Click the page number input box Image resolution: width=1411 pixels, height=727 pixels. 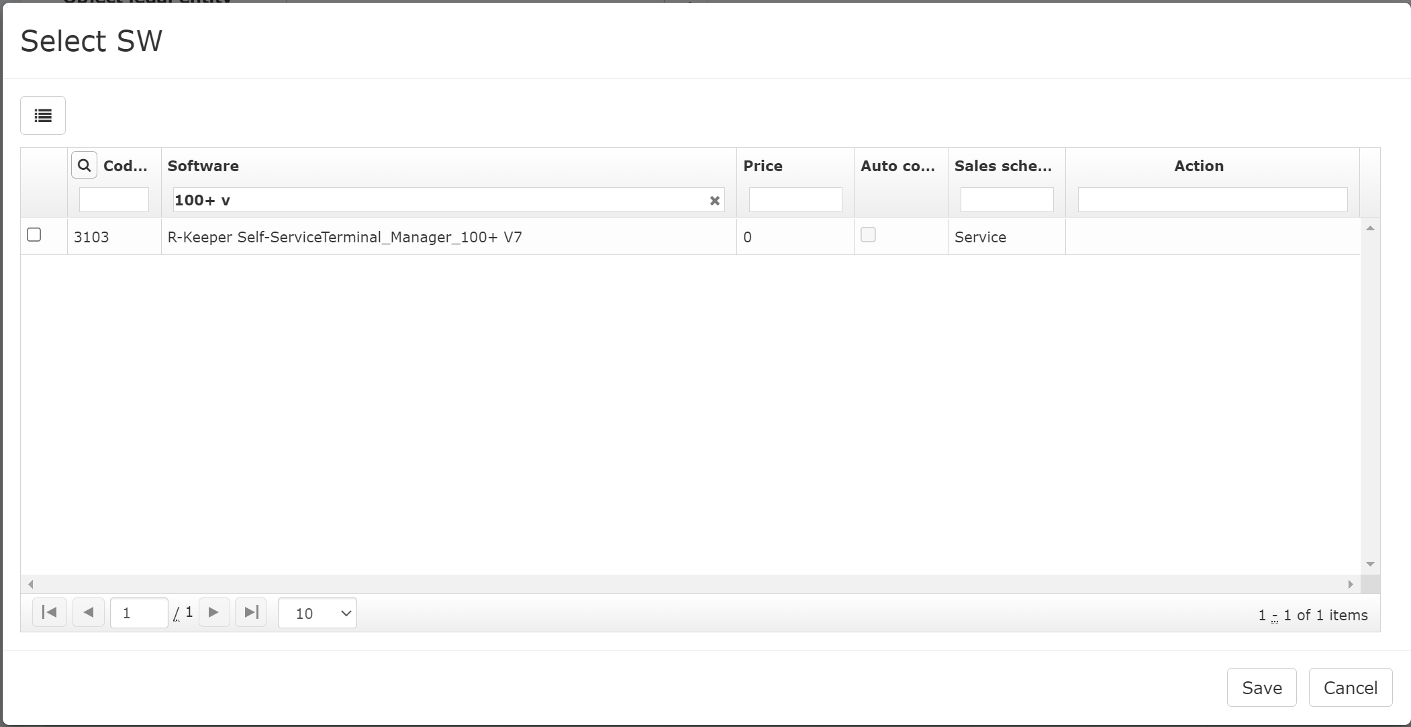click(x=139, y=613)
